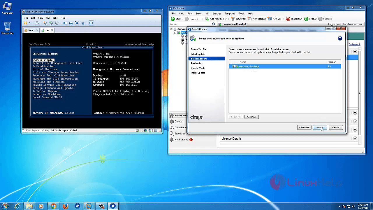Open Notifications in XenCenter navigation

click(x=182, y=139)
